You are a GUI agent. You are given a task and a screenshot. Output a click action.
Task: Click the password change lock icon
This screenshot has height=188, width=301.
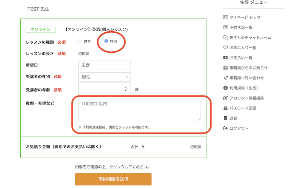tap(225, 108)
